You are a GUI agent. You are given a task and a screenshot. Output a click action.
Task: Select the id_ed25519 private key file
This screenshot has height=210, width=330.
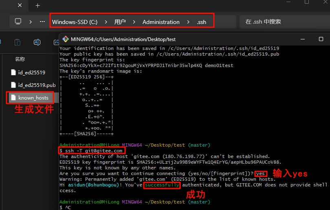pyautogui.click(x=31, y=73)
